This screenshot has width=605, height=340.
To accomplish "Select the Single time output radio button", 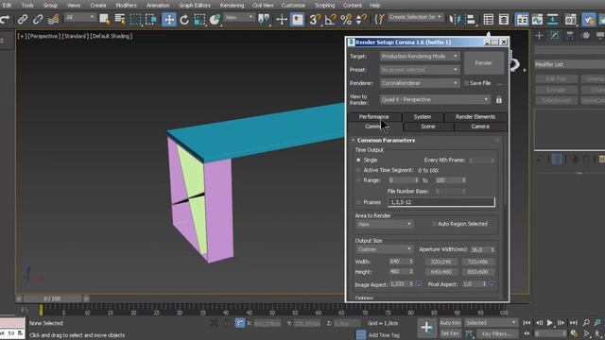I will [x=358, y=160].
